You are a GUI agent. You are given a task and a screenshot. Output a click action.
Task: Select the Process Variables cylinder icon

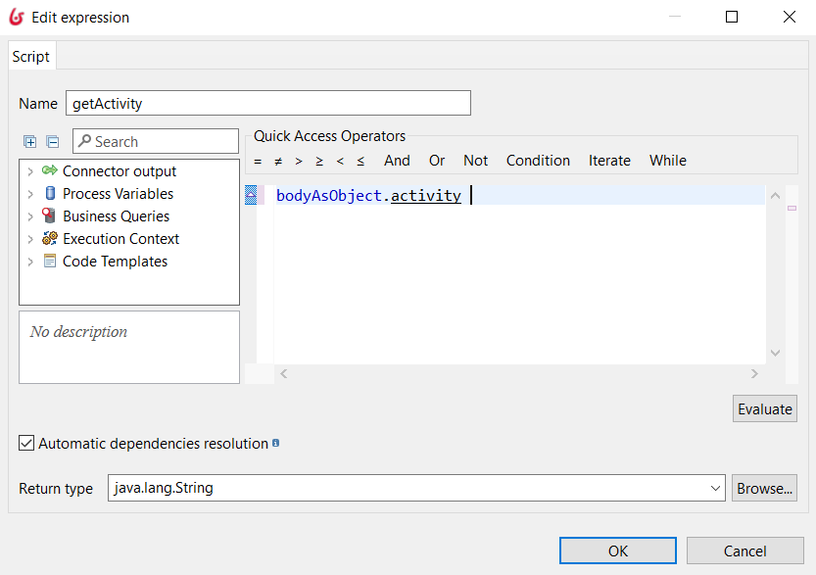click(50, 194)
